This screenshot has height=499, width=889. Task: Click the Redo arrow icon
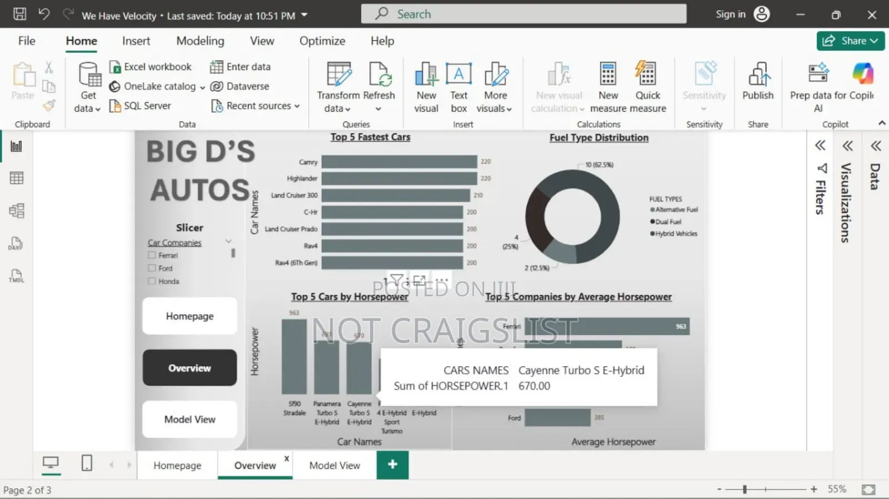68,14
